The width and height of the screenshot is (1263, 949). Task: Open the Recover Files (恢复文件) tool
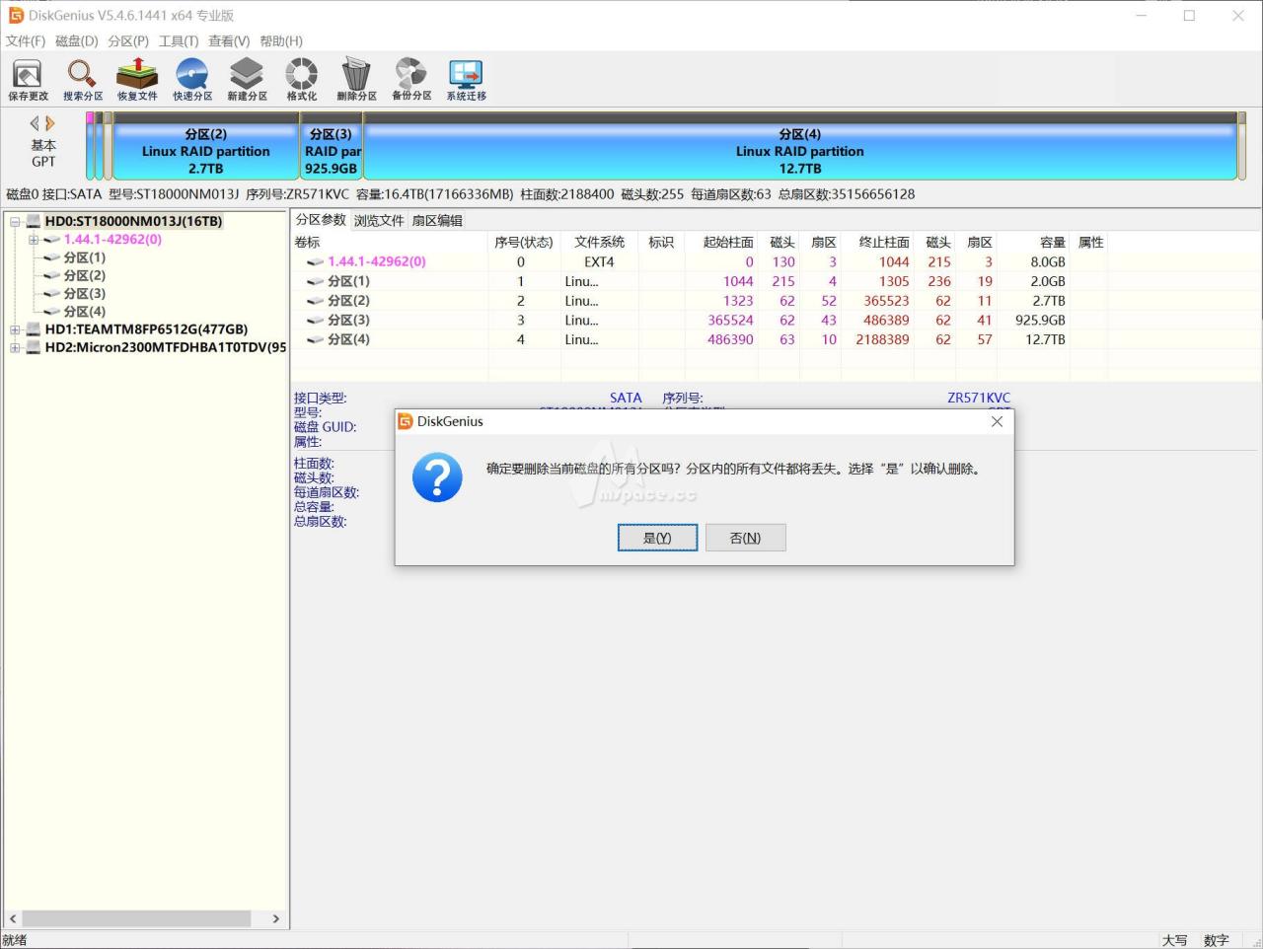[x=137, y=79]
